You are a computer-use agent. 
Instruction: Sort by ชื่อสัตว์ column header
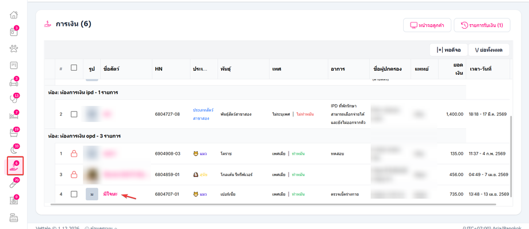(112, 68)
